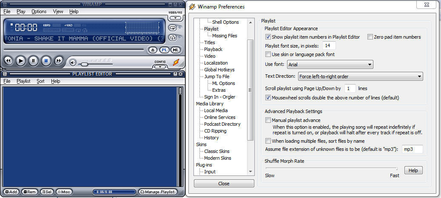Screen dimensions: 441x198
Task: Select CD Ripping in preferences tree
Action: pyautogui.click(x=215, y=131)
